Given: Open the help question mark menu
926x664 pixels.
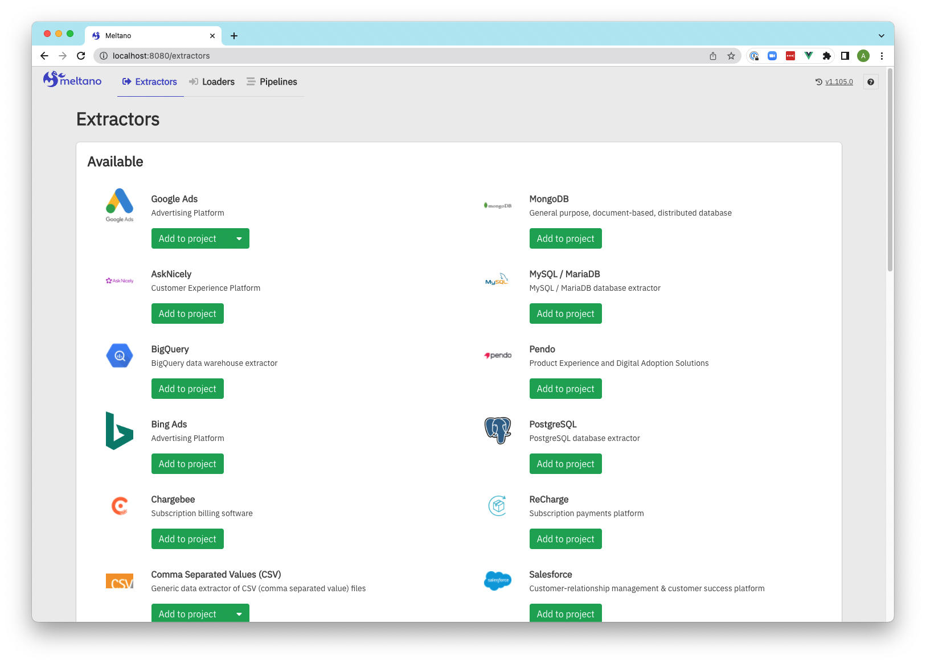Looking at the screenshot, I should click(871, 82).
